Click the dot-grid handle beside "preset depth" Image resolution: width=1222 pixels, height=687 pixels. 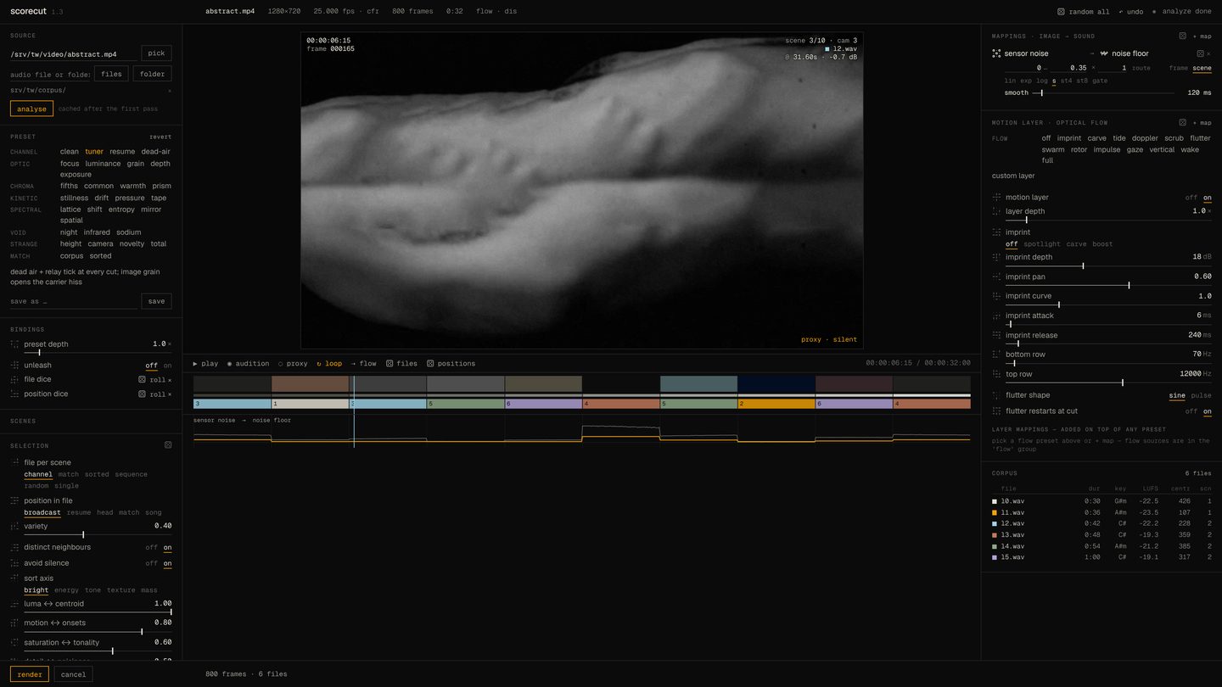click(14, 344)
